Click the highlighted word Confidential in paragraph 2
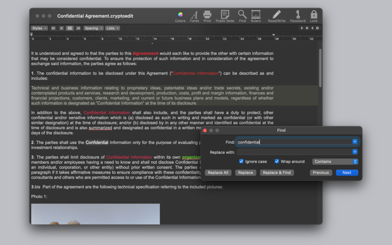The width and height of the screenshot is (392, 245). [x=97, y=142]
